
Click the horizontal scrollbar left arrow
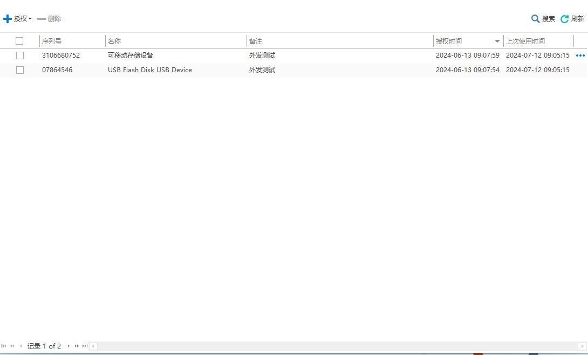[x=93, y=346]
